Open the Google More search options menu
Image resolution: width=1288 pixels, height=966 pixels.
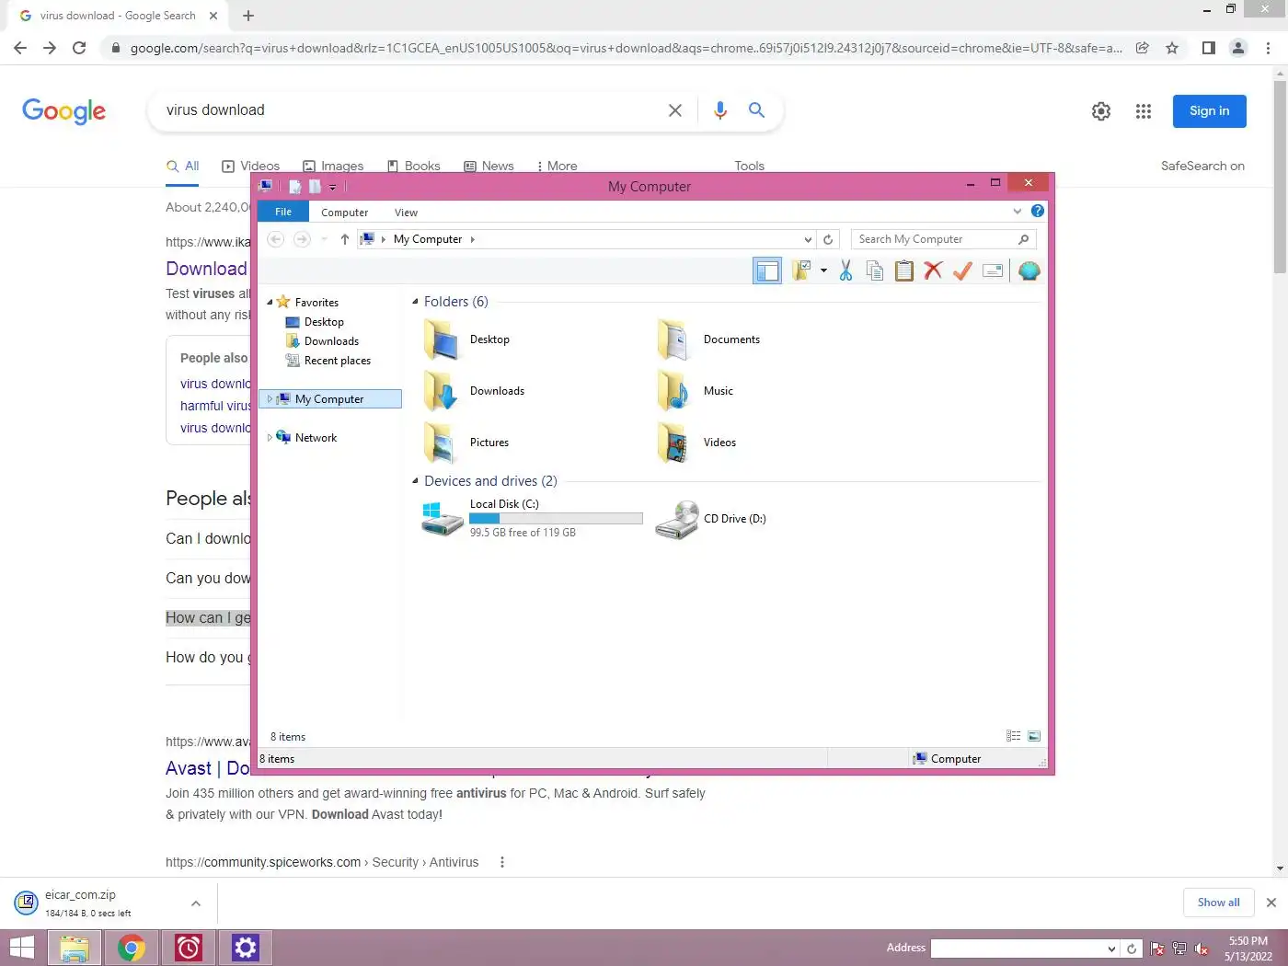[x=558, y=166]
